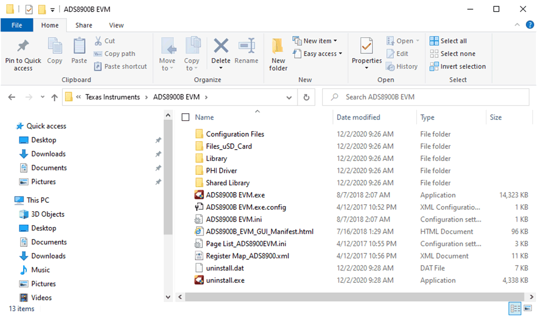Open the address bar history dropdown

click(289, 97)
